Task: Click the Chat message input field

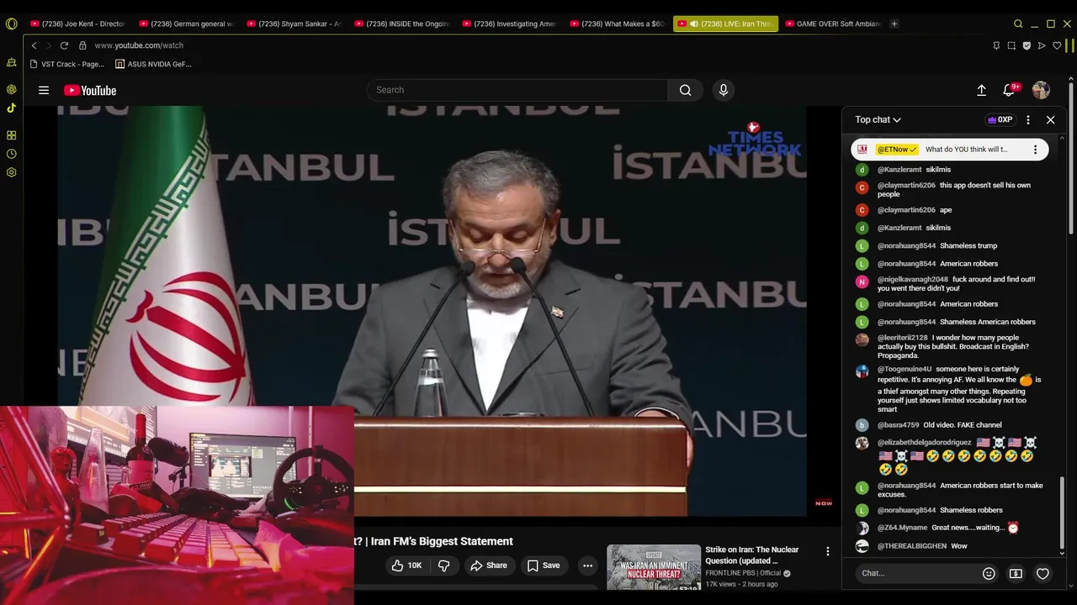Action: point(917,573)
